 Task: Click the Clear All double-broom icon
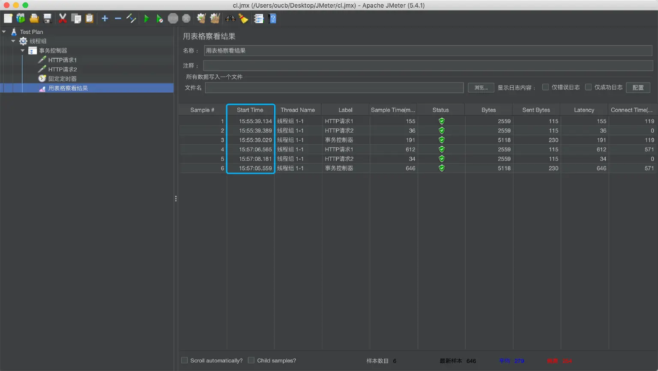(x=215, y=18)
